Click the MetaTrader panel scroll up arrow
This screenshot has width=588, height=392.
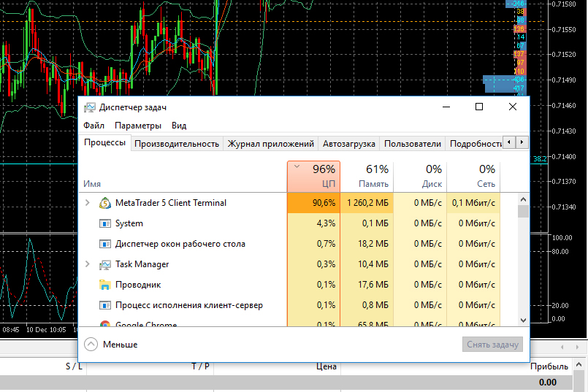point(579,365)
